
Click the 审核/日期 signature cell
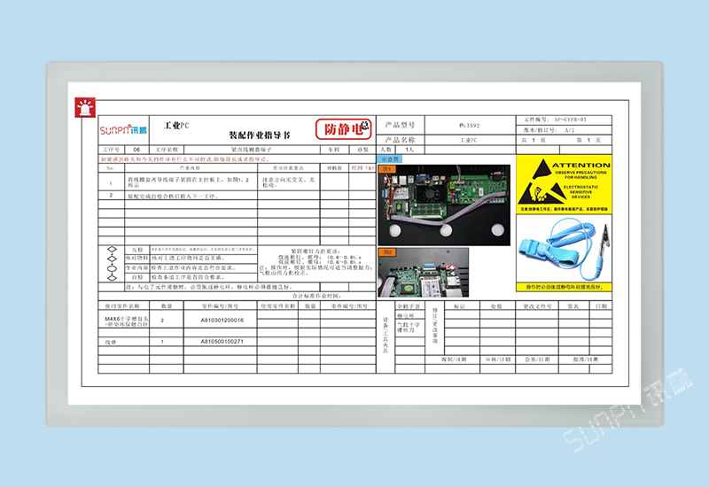click(x=497, y=359)
